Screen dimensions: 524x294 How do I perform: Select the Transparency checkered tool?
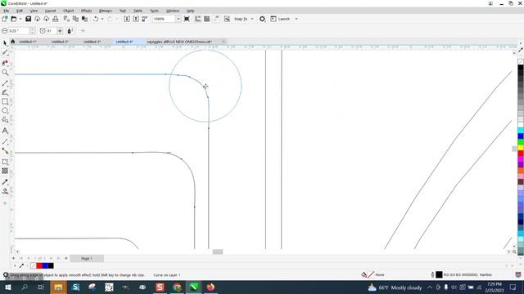(5, 171)
